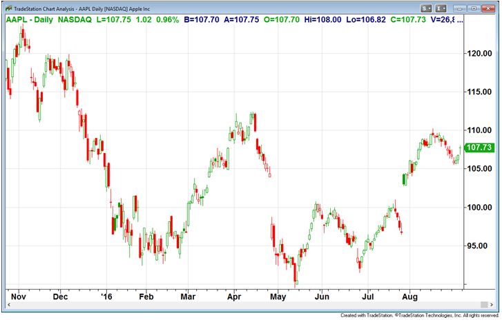Image resolution: width=502 pixels, height=322 pixels.
Task: Click the 'Aug' date axis label
Action: (409, 296)
